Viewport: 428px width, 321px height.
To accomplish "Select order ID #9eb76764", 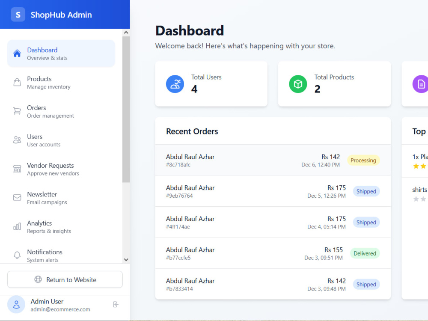I will click(x=179, y=196).
